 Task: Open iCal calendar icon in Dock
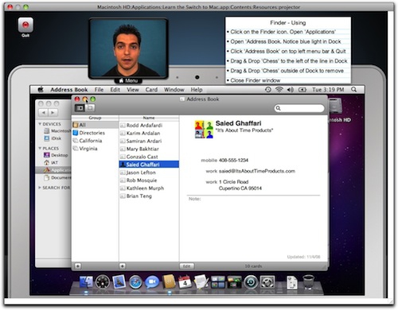(x=185, y=282)
